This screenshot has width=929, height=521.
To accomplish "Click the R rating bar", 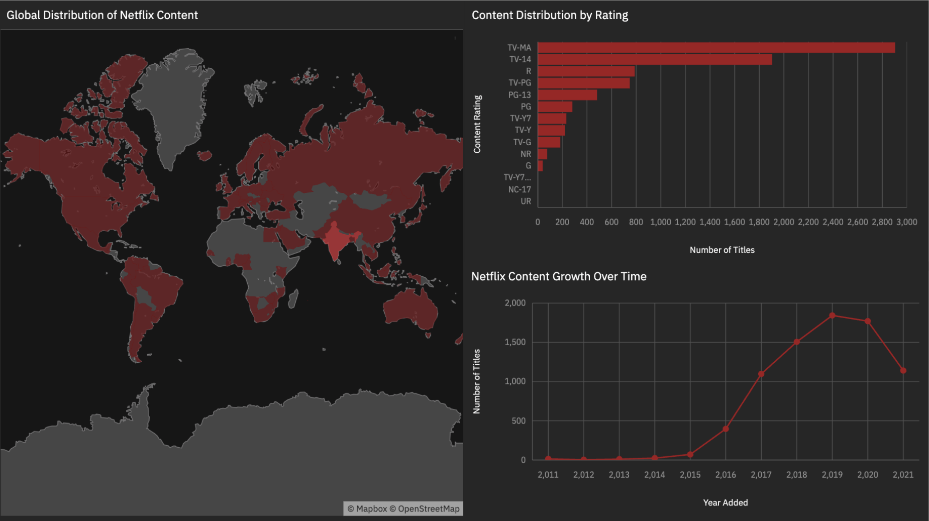I will (586, 71).
